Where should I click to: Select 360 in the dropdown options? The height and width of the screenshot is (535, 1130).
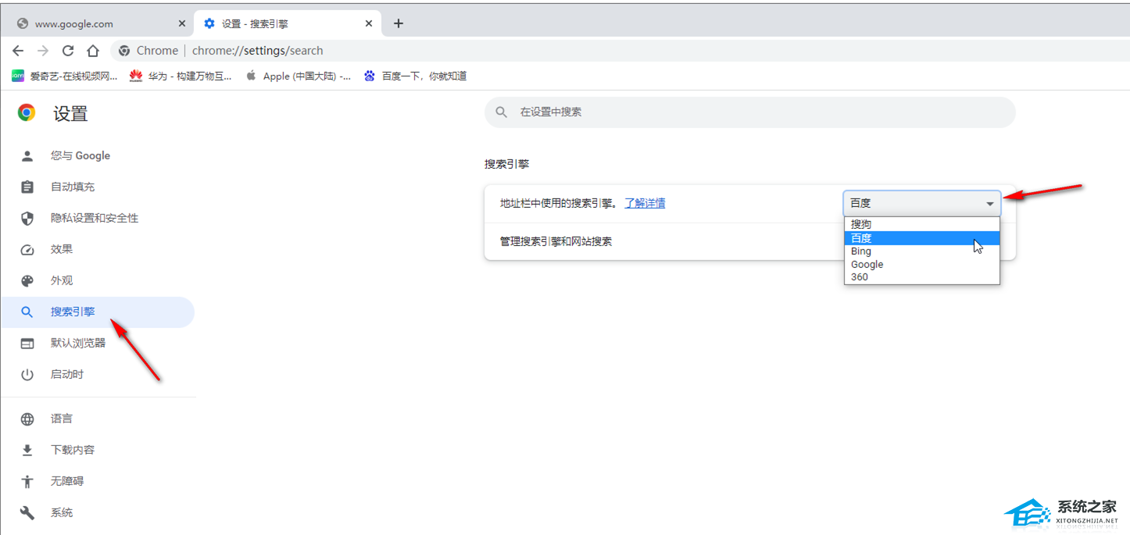pyautogui.click(x=860, y=277)
